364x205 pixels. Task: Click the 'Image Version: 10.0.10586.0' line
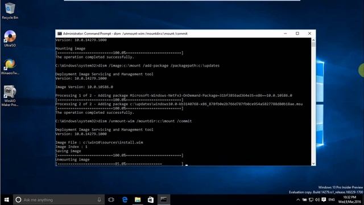pyautogui.click(x=84, y=87)
